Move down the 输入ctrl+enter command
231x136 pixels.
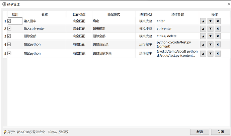(x=210, y=29)
